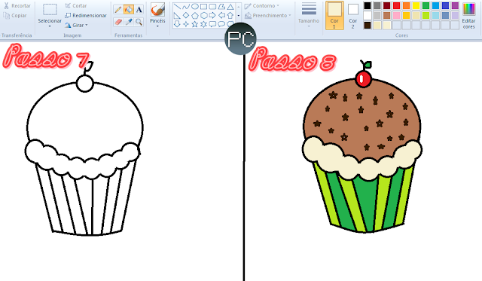Choose the Diamond shape
Image resolution: width=482 pixels, height=281 pixels.
pyautogui.click(x=186, y=15)
